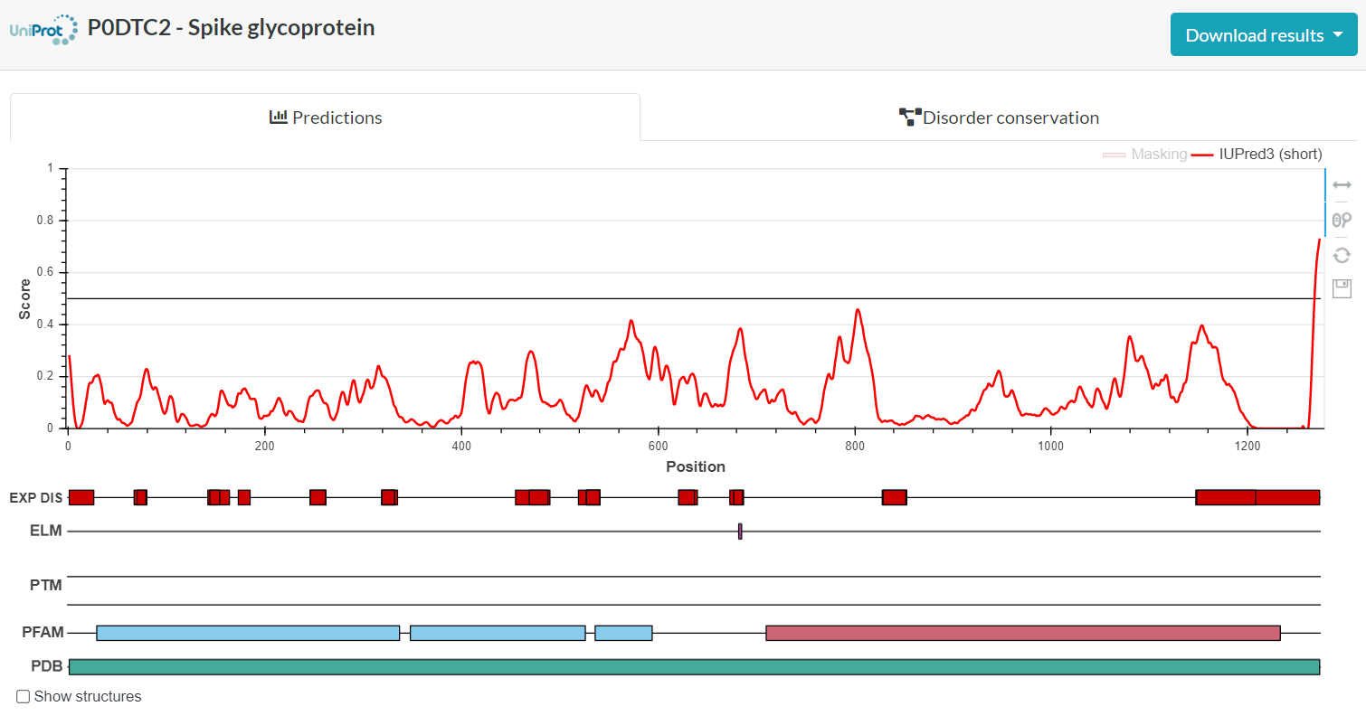Click the P0DTC2 - Spike glycoprotein title
Screen dimensions: 1366x725
coord(231,28)
